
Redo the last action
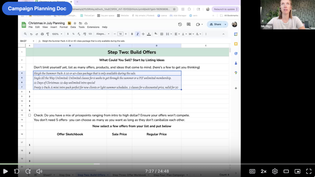coord(37,34)
